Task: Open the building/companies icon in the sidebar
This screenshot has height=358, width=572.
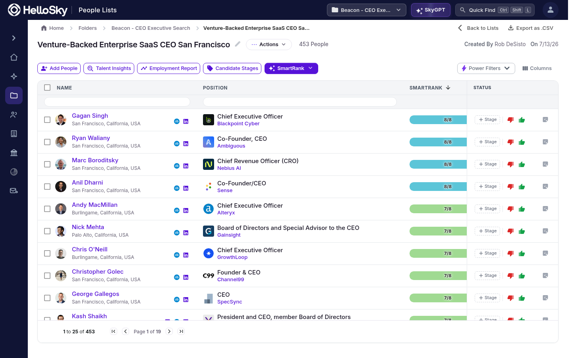Action: tap(14, 134)
